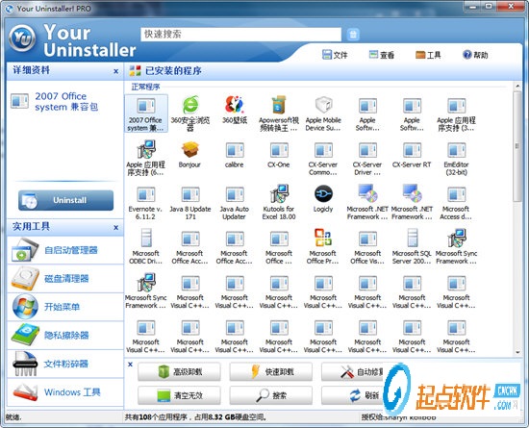Click the 正常程序 group label
This screenshot has width=529, height=428.
pos(145,87)
